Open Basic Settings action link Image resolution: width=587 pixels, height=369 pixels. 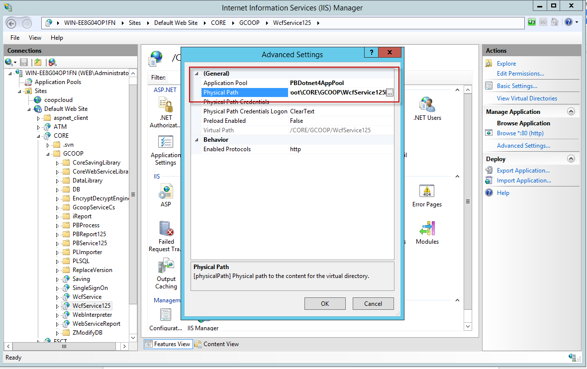(x=517, y=86)
